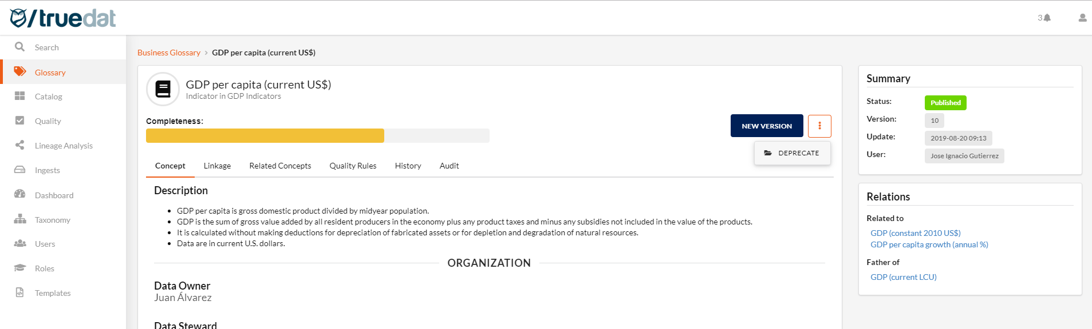Open the History tab
The image size is (1092, 329).
(x=408, y=166)
